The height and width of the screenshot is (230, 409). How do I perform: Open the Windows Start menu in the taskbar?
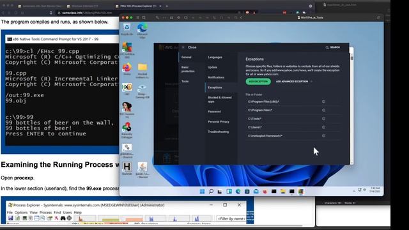[202, 192]
